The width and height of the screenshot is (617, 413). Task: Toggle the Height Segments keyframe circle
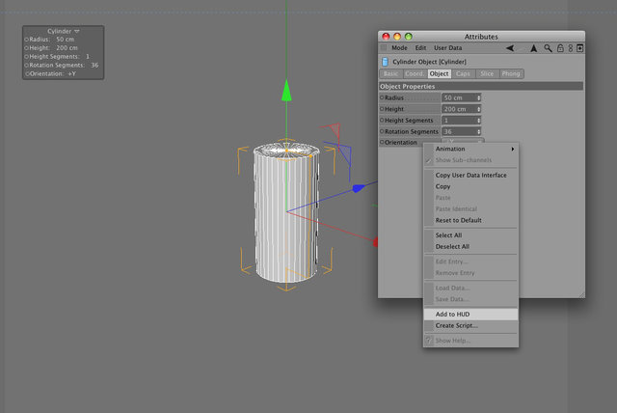tap(382, 120)
